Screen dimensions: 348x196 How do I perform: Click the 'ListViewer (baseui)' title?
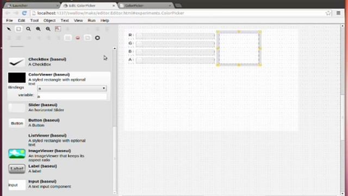47,136
